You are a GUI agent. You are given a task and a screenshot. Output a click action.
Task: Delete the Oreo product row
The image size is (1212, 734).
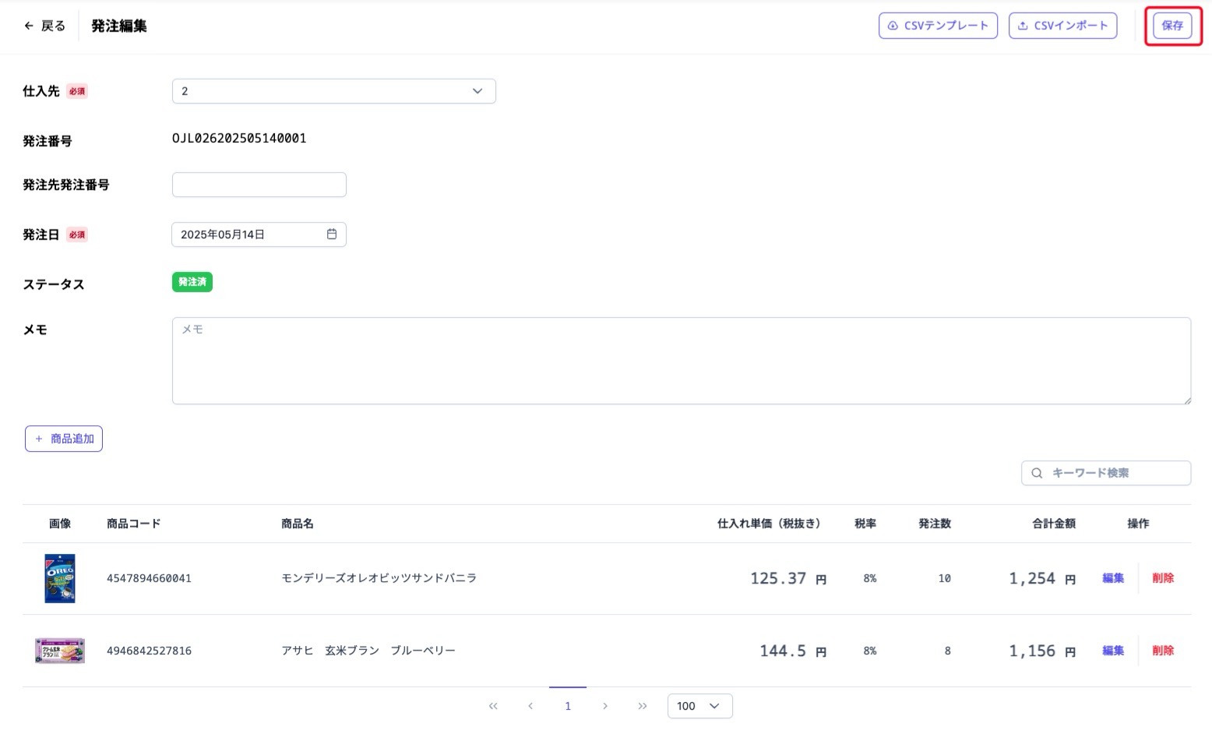[1163, 578]
